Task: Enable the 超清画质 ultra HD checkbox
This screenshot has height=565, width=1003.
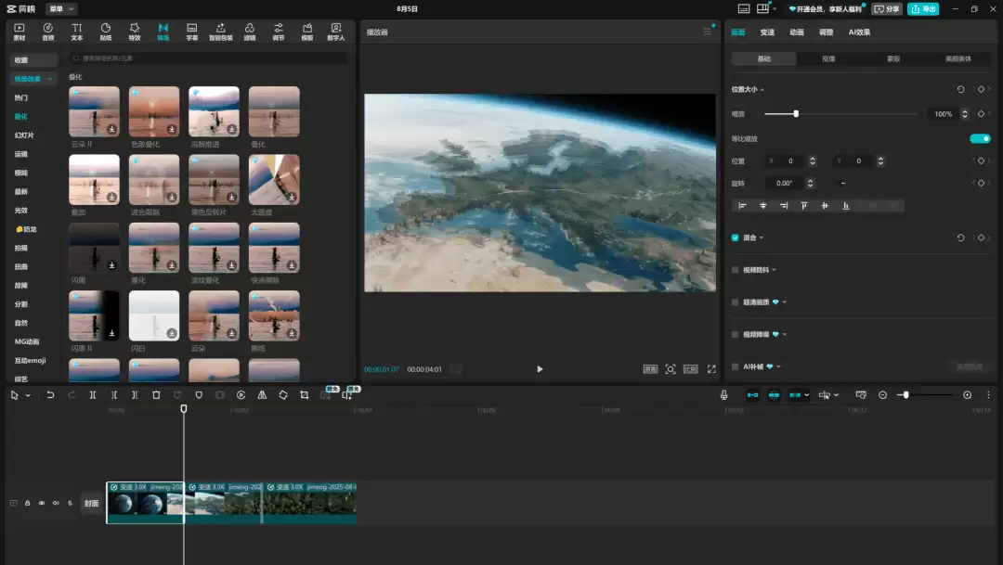Action: pos(735,302)
